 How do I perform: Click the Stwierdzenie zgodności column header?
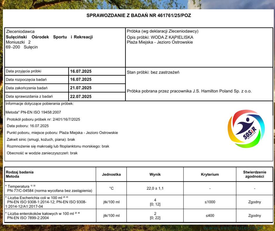click(x=255, y=174)
